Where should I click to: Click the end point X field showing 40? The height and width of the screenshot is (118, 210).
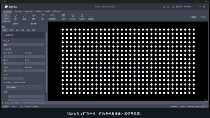click(13, 64)
